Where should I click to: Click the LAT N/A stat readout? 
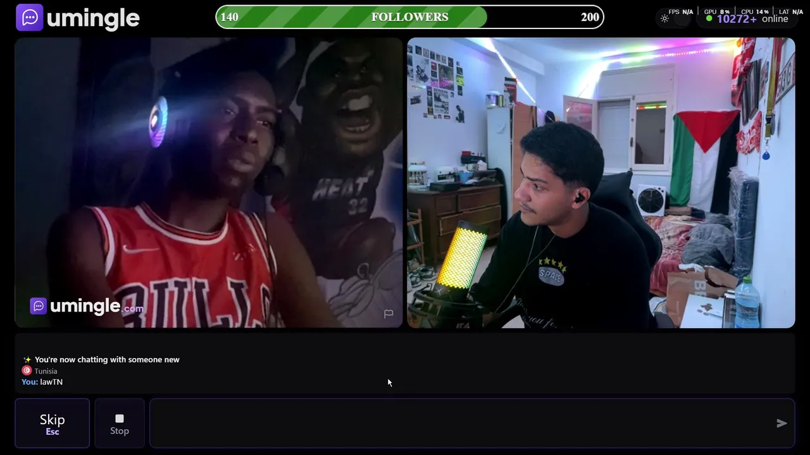pos(791,11)
